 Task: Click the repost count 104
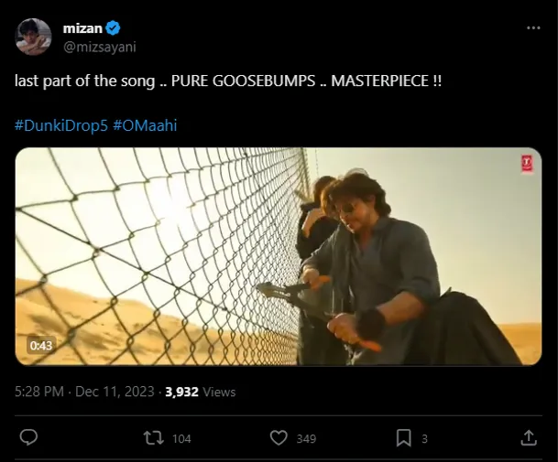pyautogui.click(x=181, y=439)
